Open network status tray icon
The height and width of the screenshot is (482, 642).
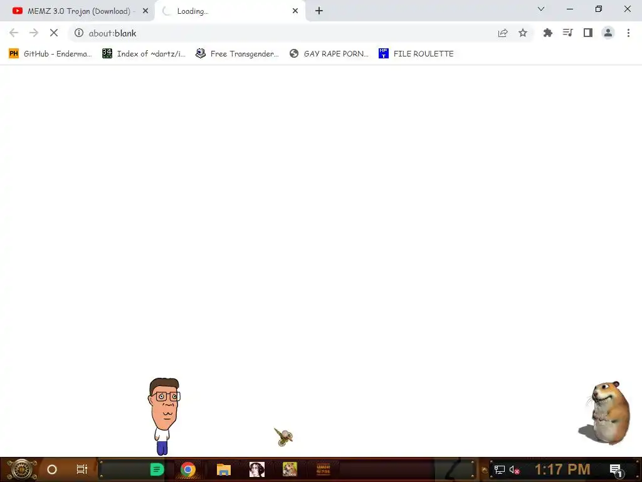click(500, 469)
